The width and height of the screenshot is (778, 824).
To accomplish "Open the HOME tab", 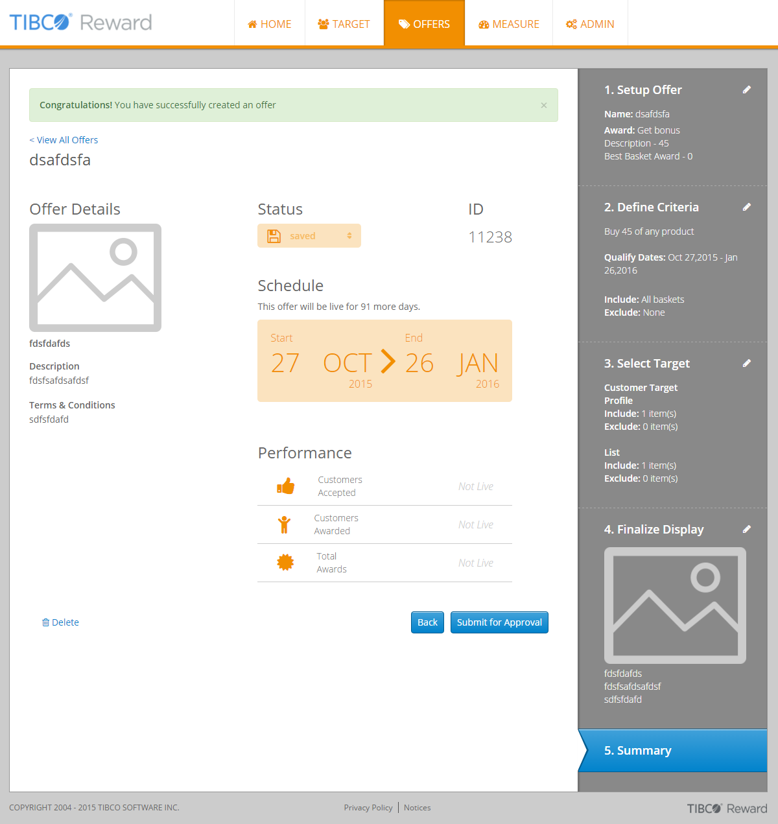I will pos(270,24).
